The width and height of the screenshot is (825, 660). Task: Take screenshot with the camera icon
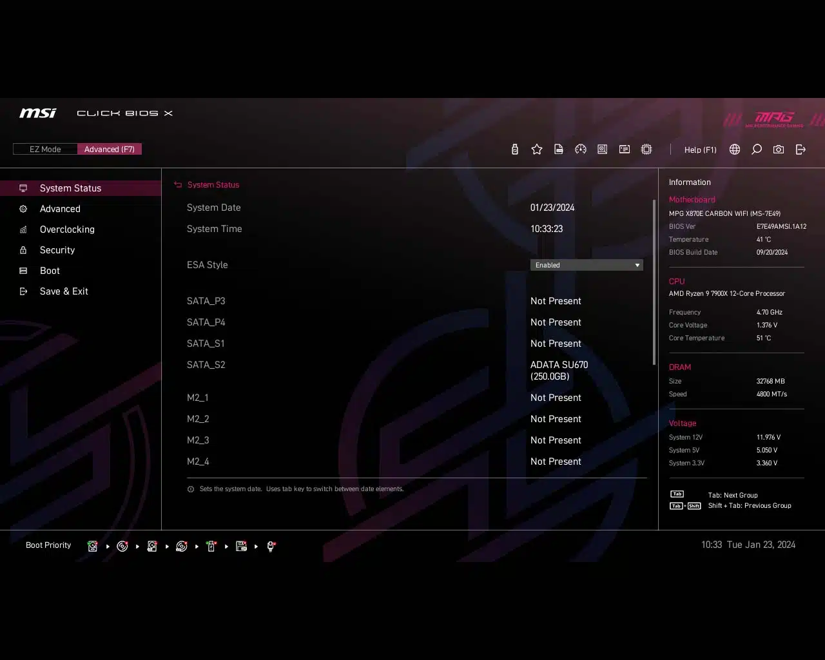pos(779,150)
